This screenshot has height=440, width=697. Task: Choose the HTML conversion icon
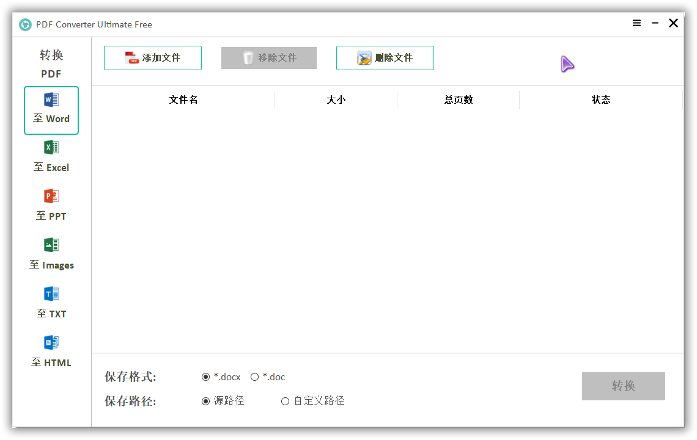pyautogui.click(x=51, y=343)
